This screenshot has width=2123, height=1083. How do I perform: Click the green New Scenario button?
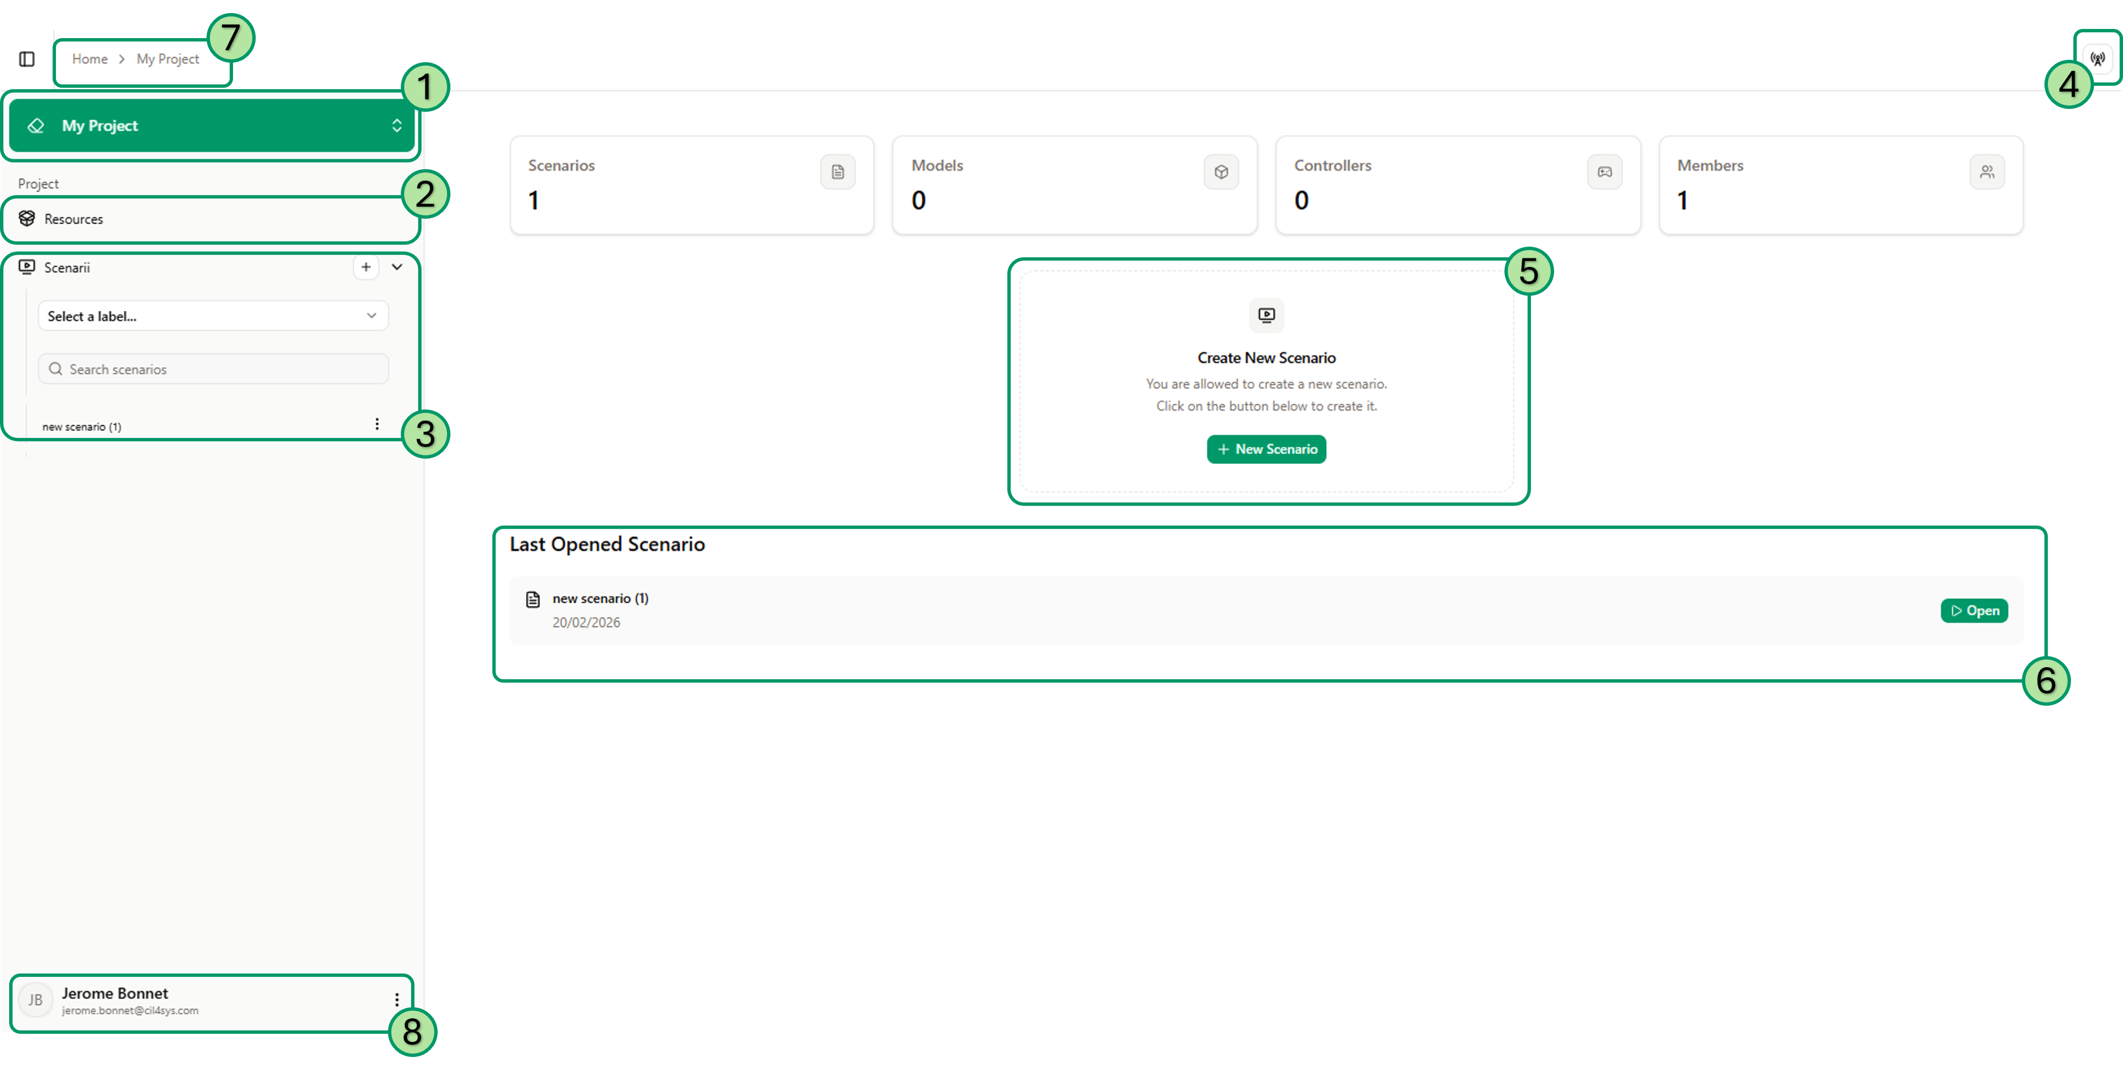(1266, 449)
